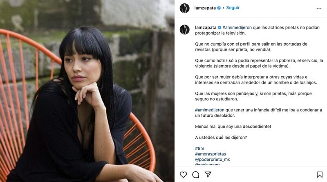The height and width of the screenshot is (182, 327).
Task: Open the #8m hashtag
Action: (199, 149)
